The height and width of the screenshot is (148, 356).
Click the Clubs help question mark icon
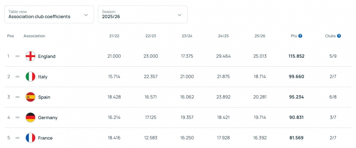pos(339,36)
